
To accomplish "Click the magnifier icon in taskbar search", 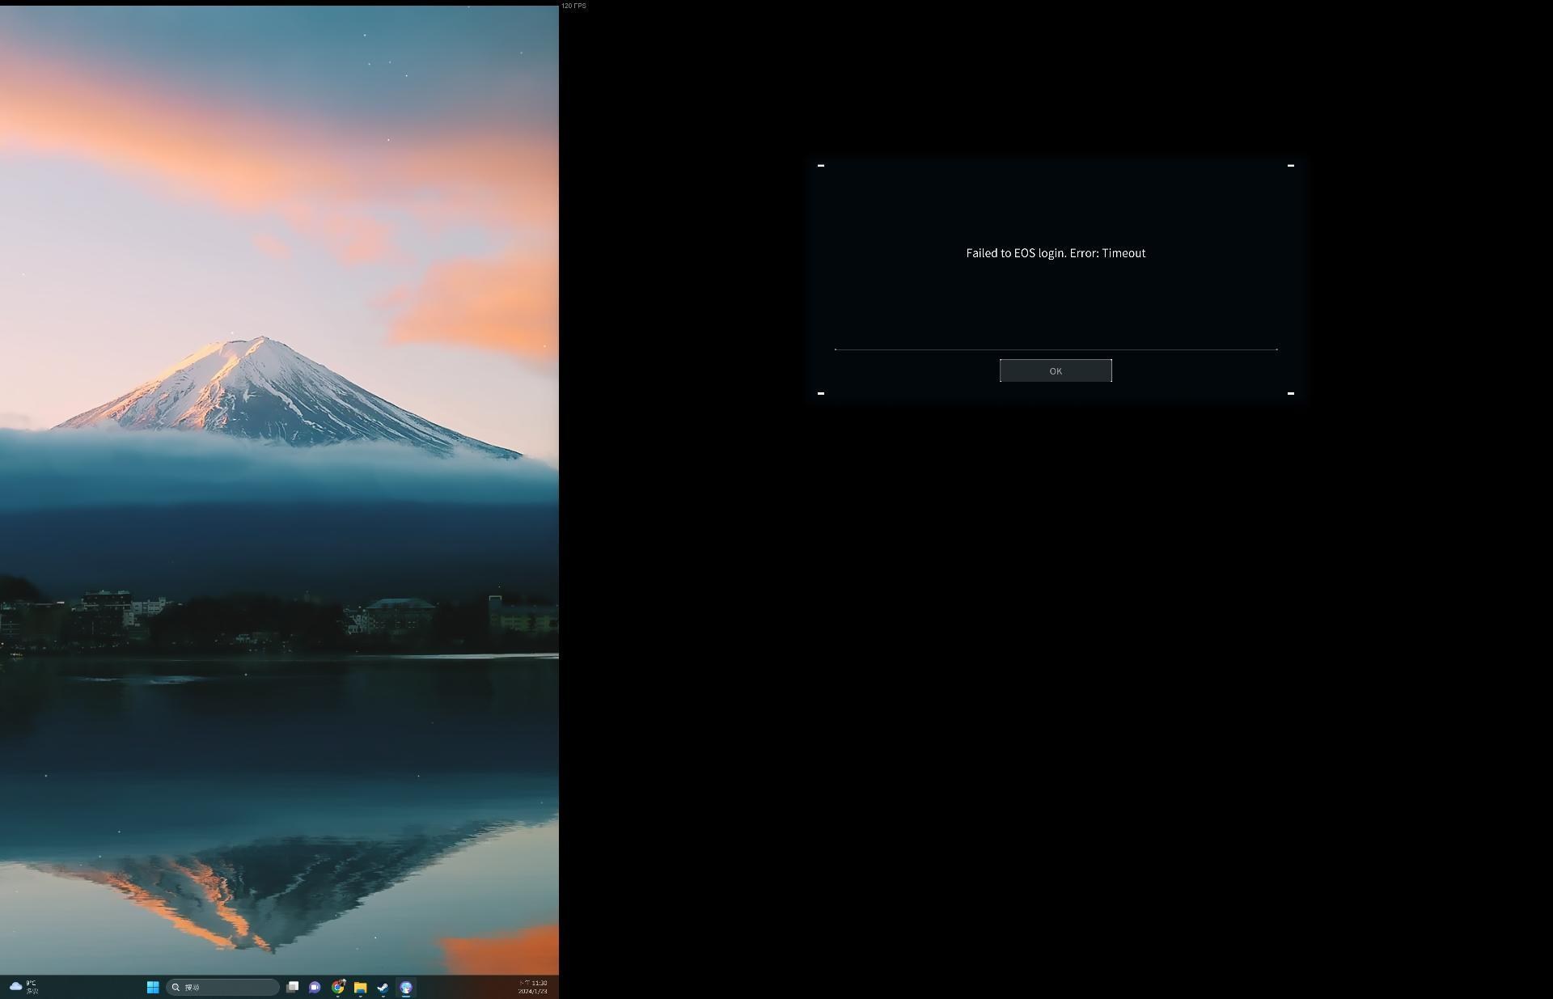I will (176, 987).
